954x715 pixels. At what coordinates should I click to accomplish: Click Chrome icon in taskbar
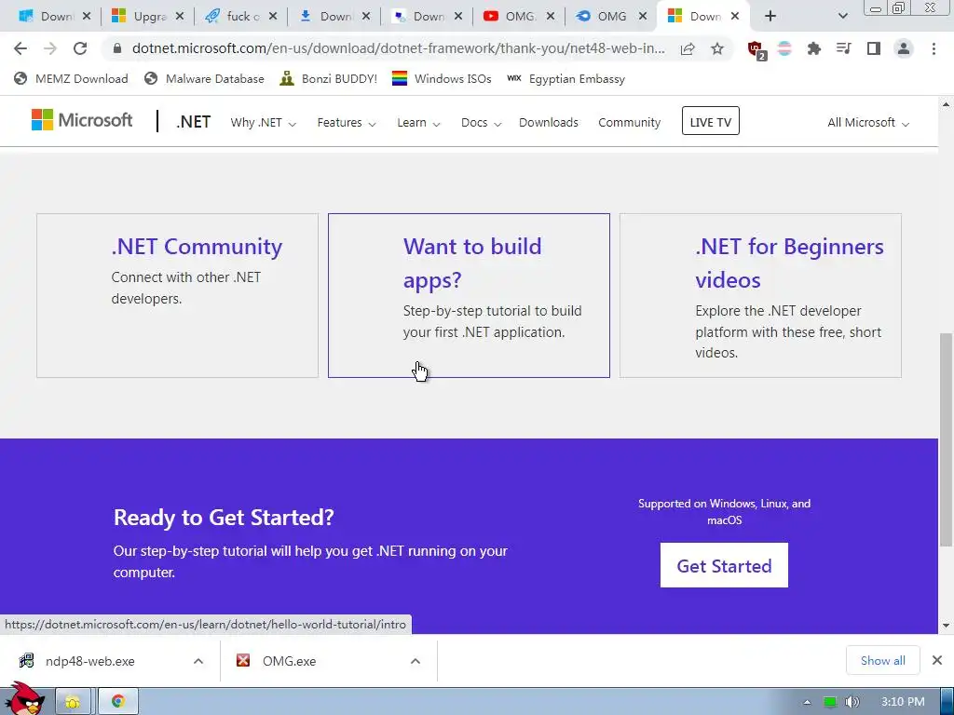pyautogui.click(x=118, y=702)
